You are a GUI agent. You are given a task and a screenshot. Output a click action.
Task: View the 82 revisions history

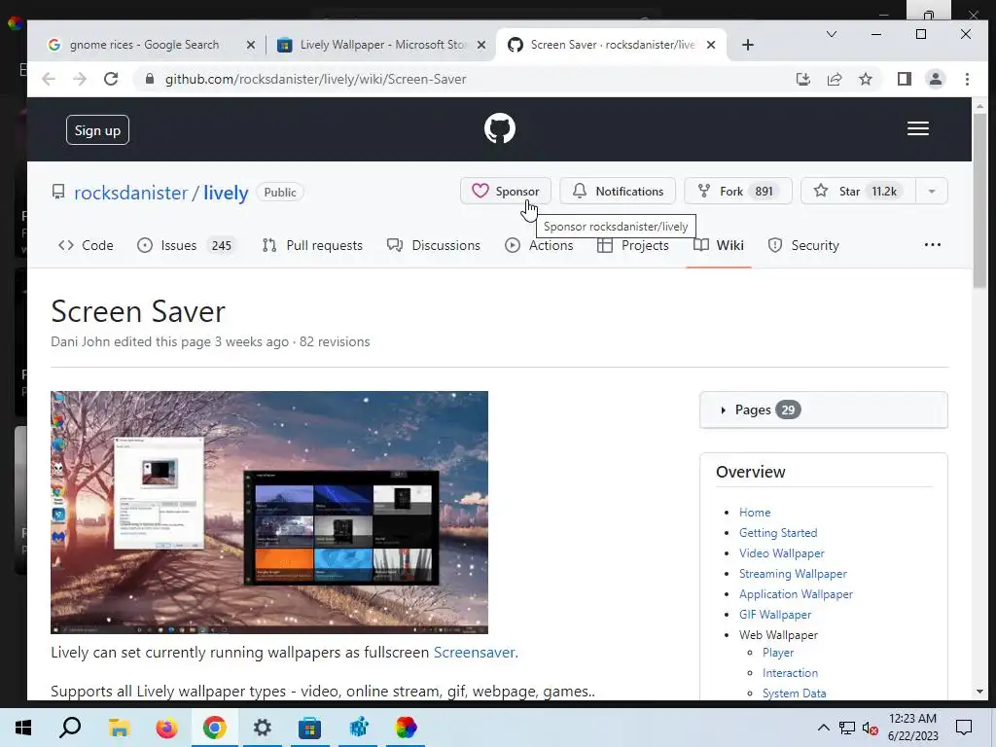click(335, 341)
